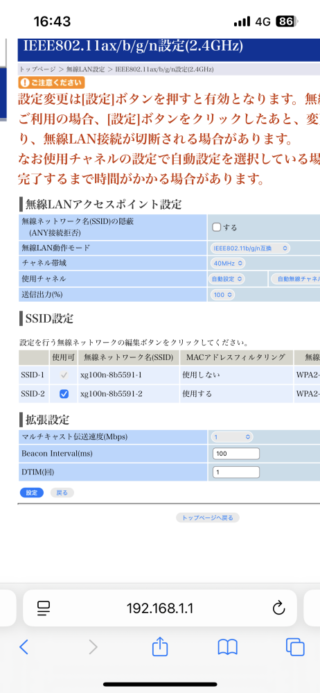The height and width of the screenshot is (693, 320).
Task: Open the 送信出力 100 dropdown
Action: click(223, 295)
